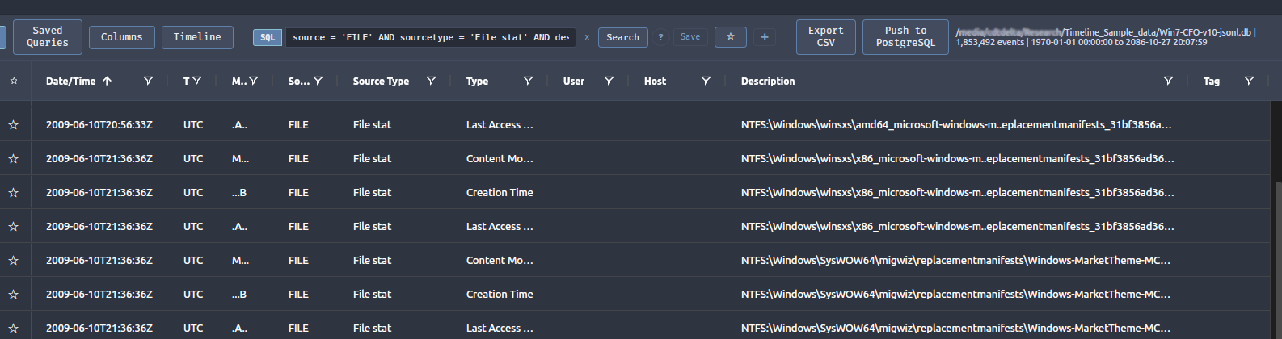Screen dimensions: 1282x339
Task: Open the Host column filter dropdown
Action: tap(706, 81)
